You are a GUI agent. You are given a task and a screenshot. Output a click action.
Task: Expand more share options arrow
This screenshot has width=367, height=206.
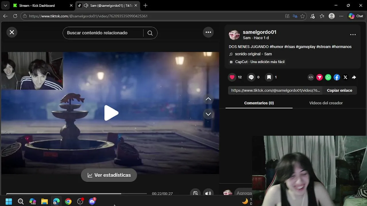pos(354,77)
